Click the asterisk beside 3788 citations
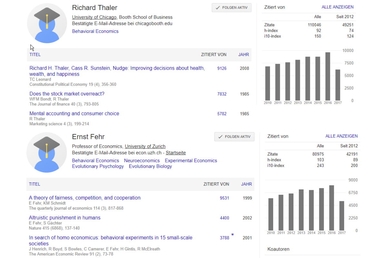The width and height of the screenshot is (387, 258). point(233,236)
